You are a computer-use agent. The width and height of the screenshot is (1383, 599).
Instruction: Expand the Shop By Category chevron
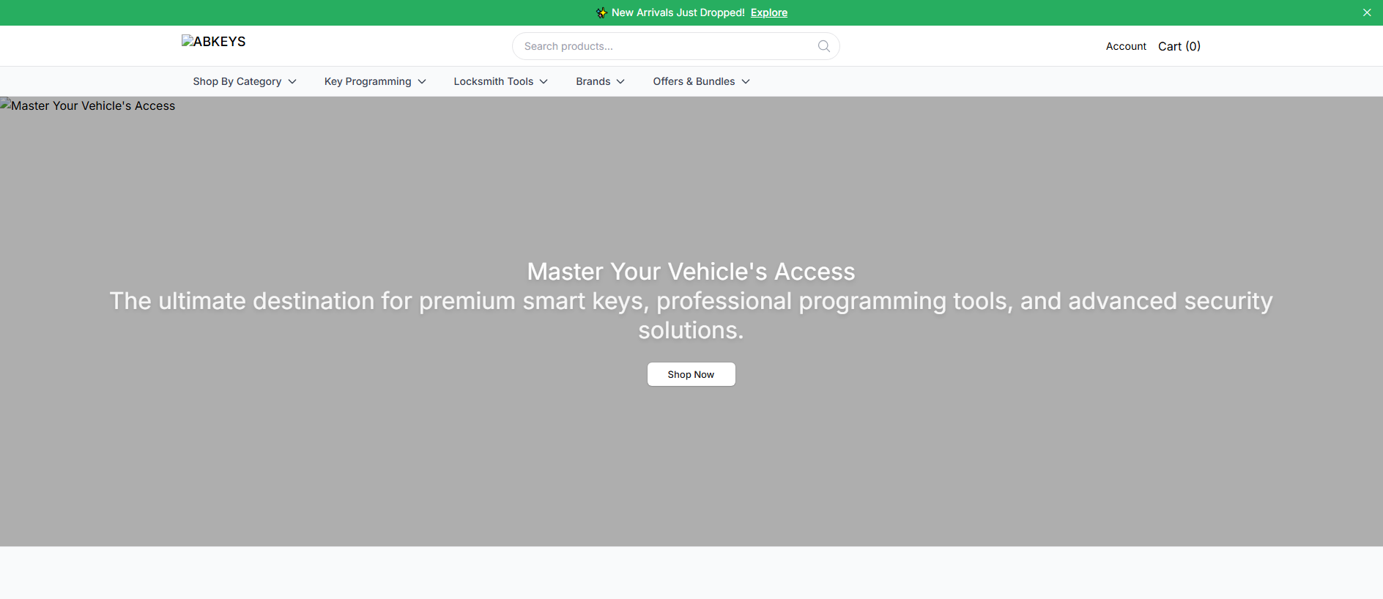tap(292, 81)
